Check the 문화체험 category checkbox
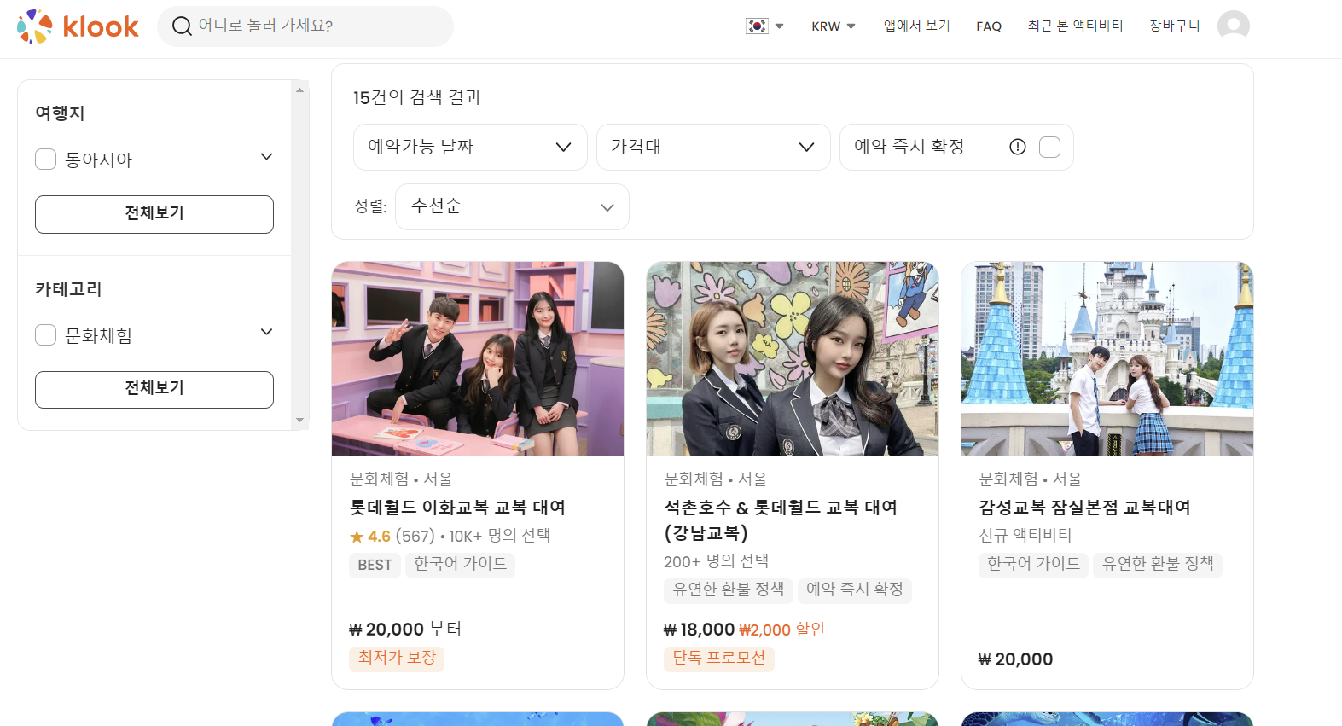The image size is (1342, 726). (x=46, y=335)
